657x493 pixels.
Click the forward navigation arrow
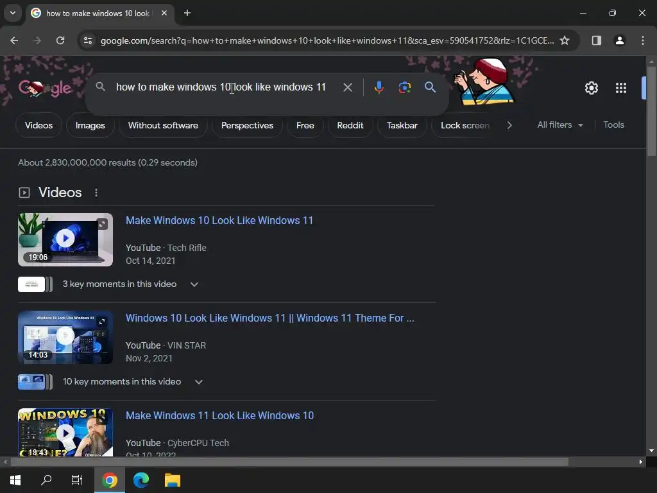[x=37, y=40]
